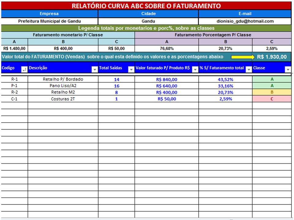294x220 pixels.
Task: Select the R-1 code cell
Action: tap(14, 79)
